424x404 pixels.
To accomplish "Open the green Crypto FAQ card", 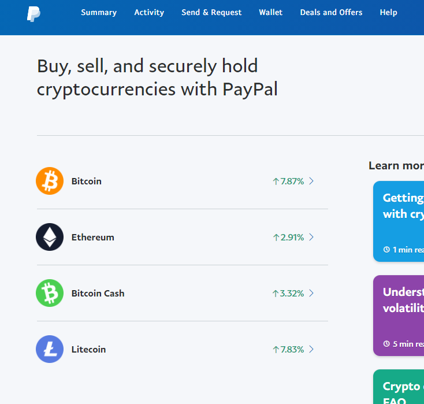I will (x=399, y=387).
